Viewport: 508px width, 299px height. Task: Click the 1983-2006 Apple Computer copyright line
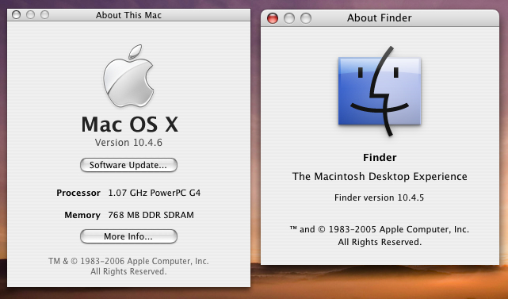pos(128,261)
